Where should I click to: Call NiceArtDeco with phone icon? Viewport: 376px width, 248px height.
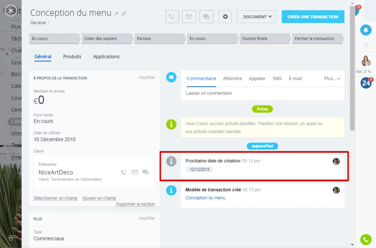pyautogui.click(x=124, y=172)
